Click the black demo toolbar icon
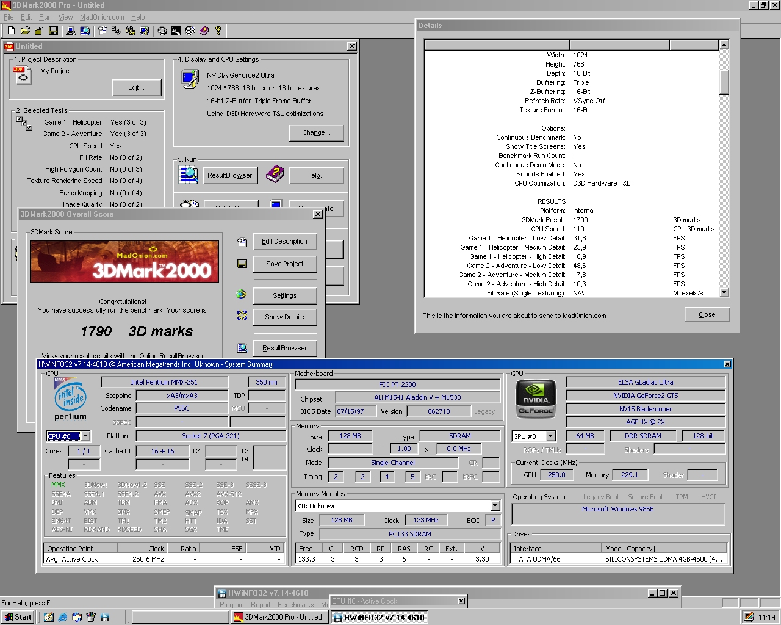 (176, 31)
